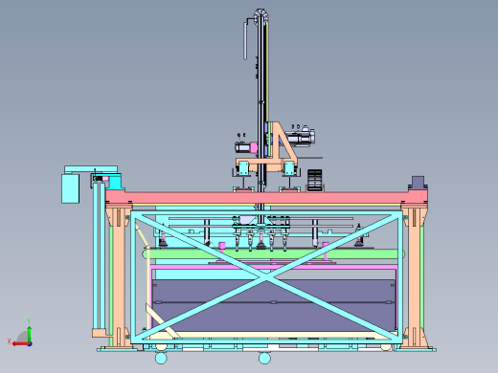Select the gray hanging rod at column top
498x373 pixels.
pyautogui.click(x=245, y=40)
